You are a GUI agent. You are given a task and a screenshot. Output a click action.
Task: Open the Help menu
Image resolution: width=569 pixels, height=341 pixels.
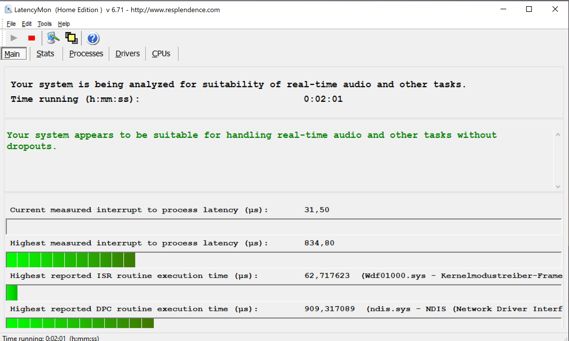click(x=64, y=24)
